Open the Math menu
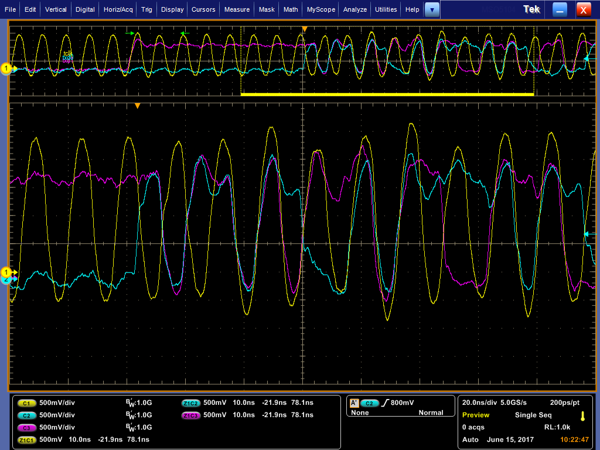Image resolution: width=600 pixels, height=450 pixels. tap(291, 9)
